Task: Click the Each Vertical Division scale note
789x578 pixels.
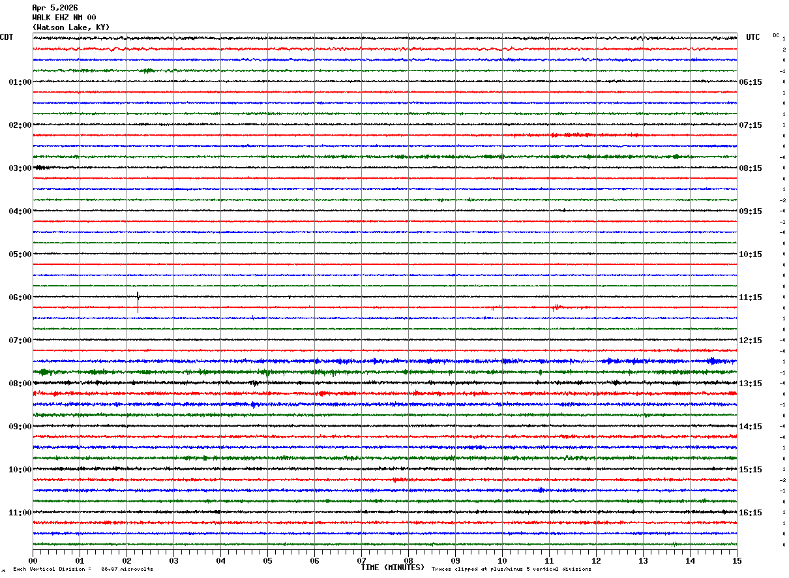Action: [x=83, y=569]
